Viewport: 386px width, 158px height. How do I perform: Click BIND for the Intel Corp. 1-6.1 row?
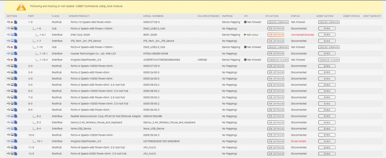327,35
